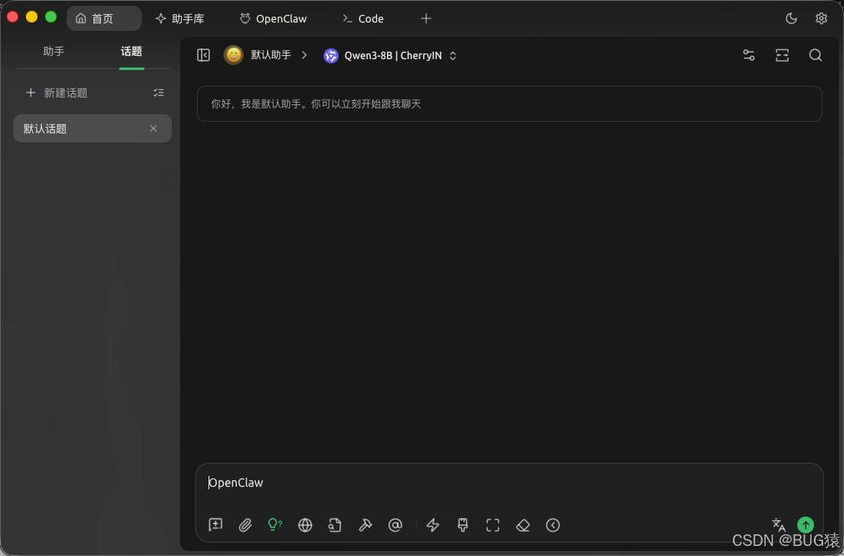Screen dimensions: 844x556
Task: Attach a file using the paperclip icon
Action: click(x=245, y=525)
